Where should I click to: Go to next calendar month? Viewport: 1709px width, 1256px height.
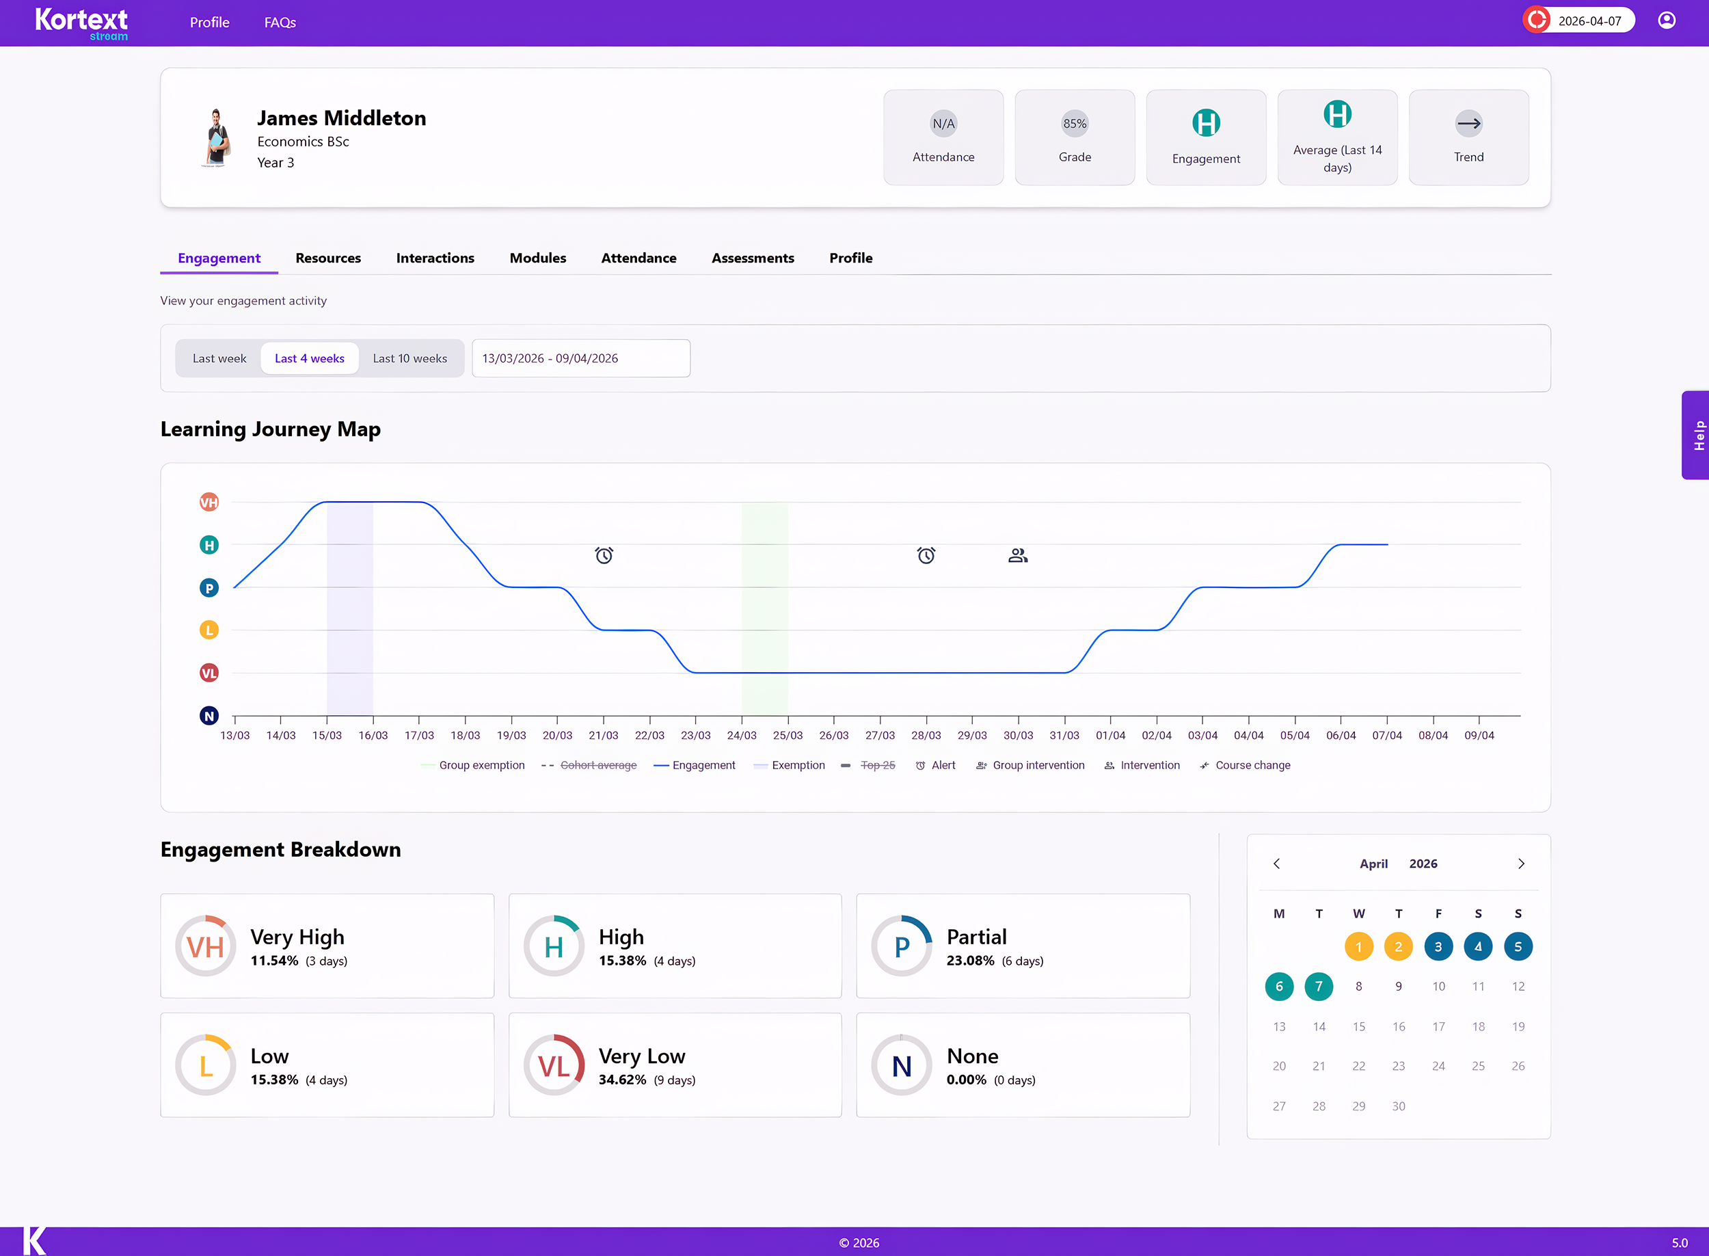(1520, 864)
